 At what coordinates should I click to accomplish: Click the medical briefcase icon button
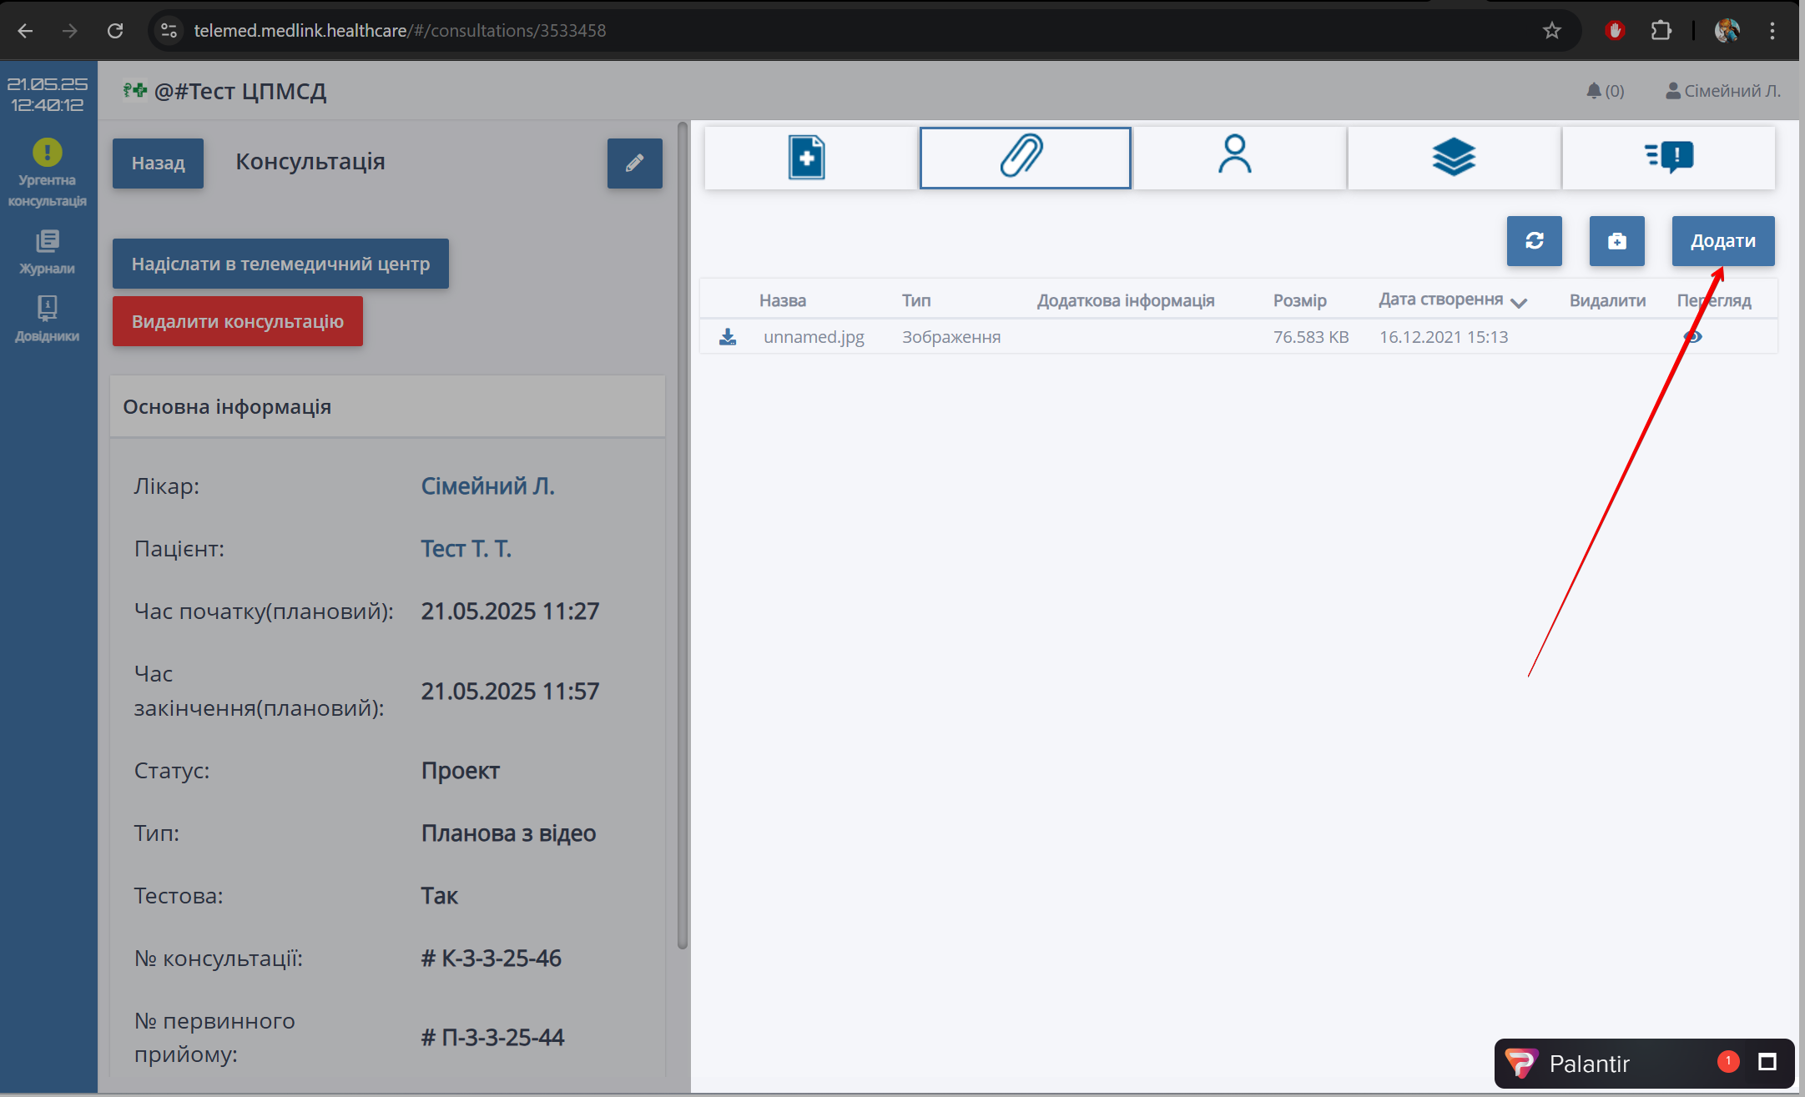tap(1616, 241)
